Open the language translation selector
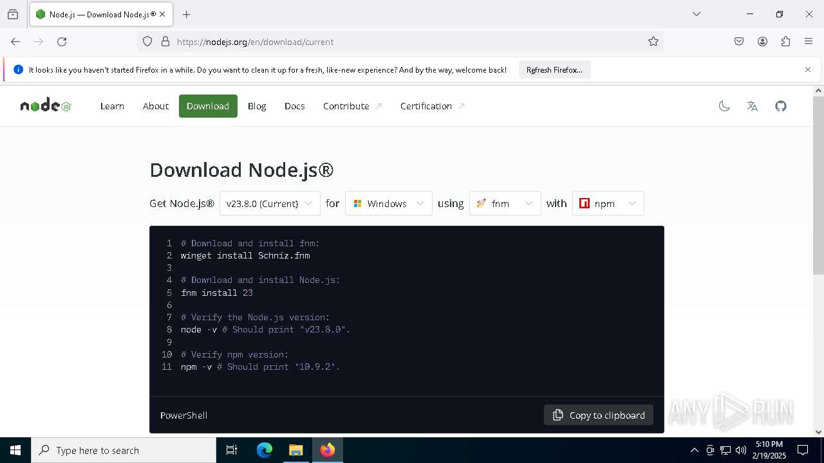The width and height of the screenshot is (824, 463). (x=753, y=106)
